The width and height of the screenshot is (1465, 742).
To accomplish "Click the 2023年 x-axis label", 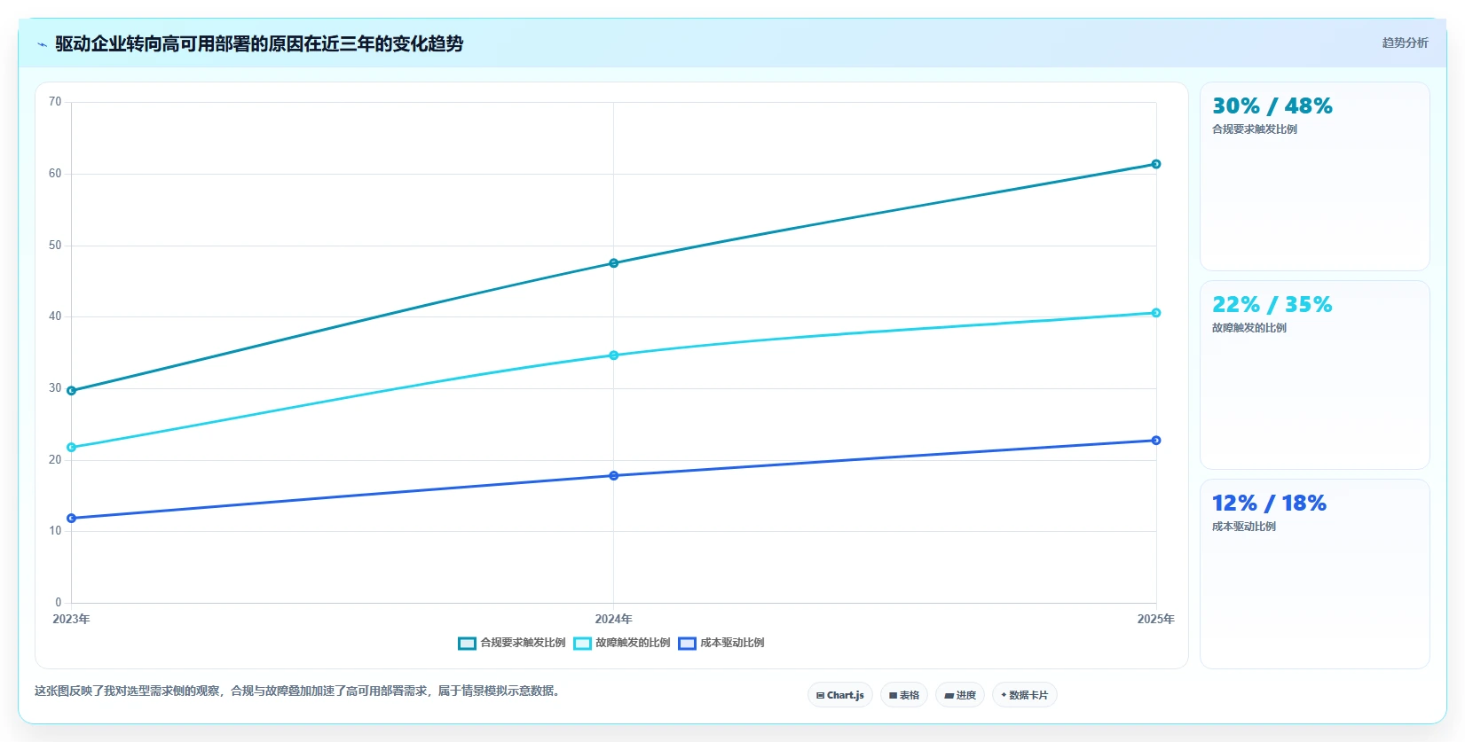I will click(x=71, y=619).
